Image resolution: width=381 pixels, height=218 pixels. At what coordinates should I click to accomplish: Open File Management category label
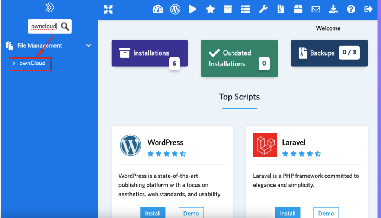pos(39,45)
